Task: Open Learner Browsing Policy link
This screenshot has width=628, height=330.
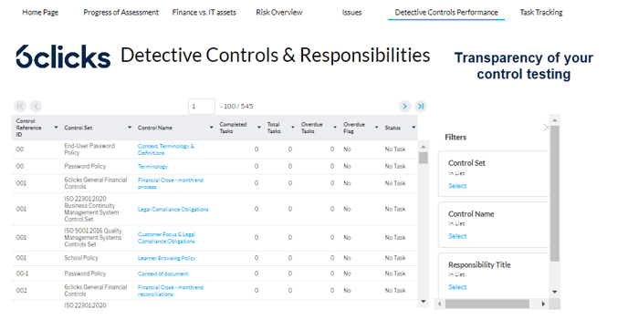Action: (167, 258)
